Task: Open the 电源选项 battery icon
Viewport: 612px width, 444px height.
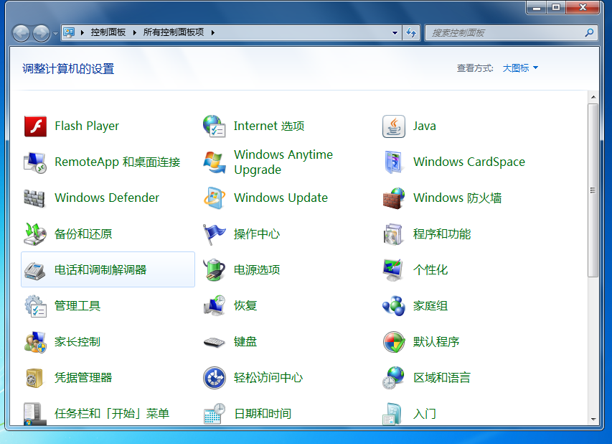Action: point(215,270)
